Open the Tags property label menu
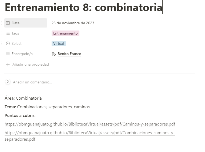Screen dimensions: 205x152 pyautogui.click(x=26, y=33)
